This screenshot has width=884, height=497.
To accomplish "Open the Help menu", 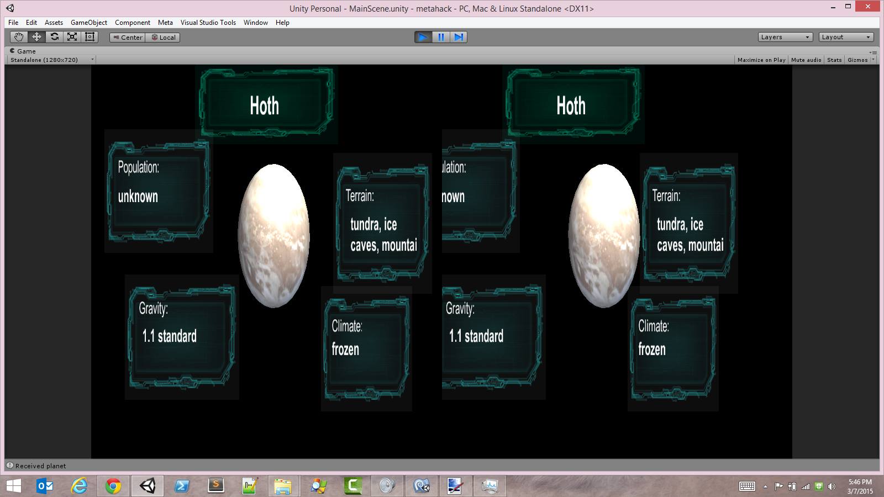I will click(x=282, y=23).
